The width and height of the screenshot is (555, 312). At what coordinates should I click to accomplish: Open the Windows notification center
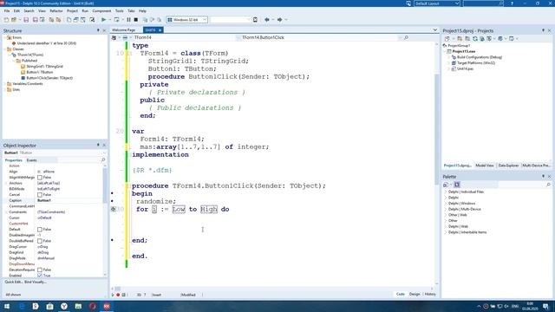(x=545, y=306)
